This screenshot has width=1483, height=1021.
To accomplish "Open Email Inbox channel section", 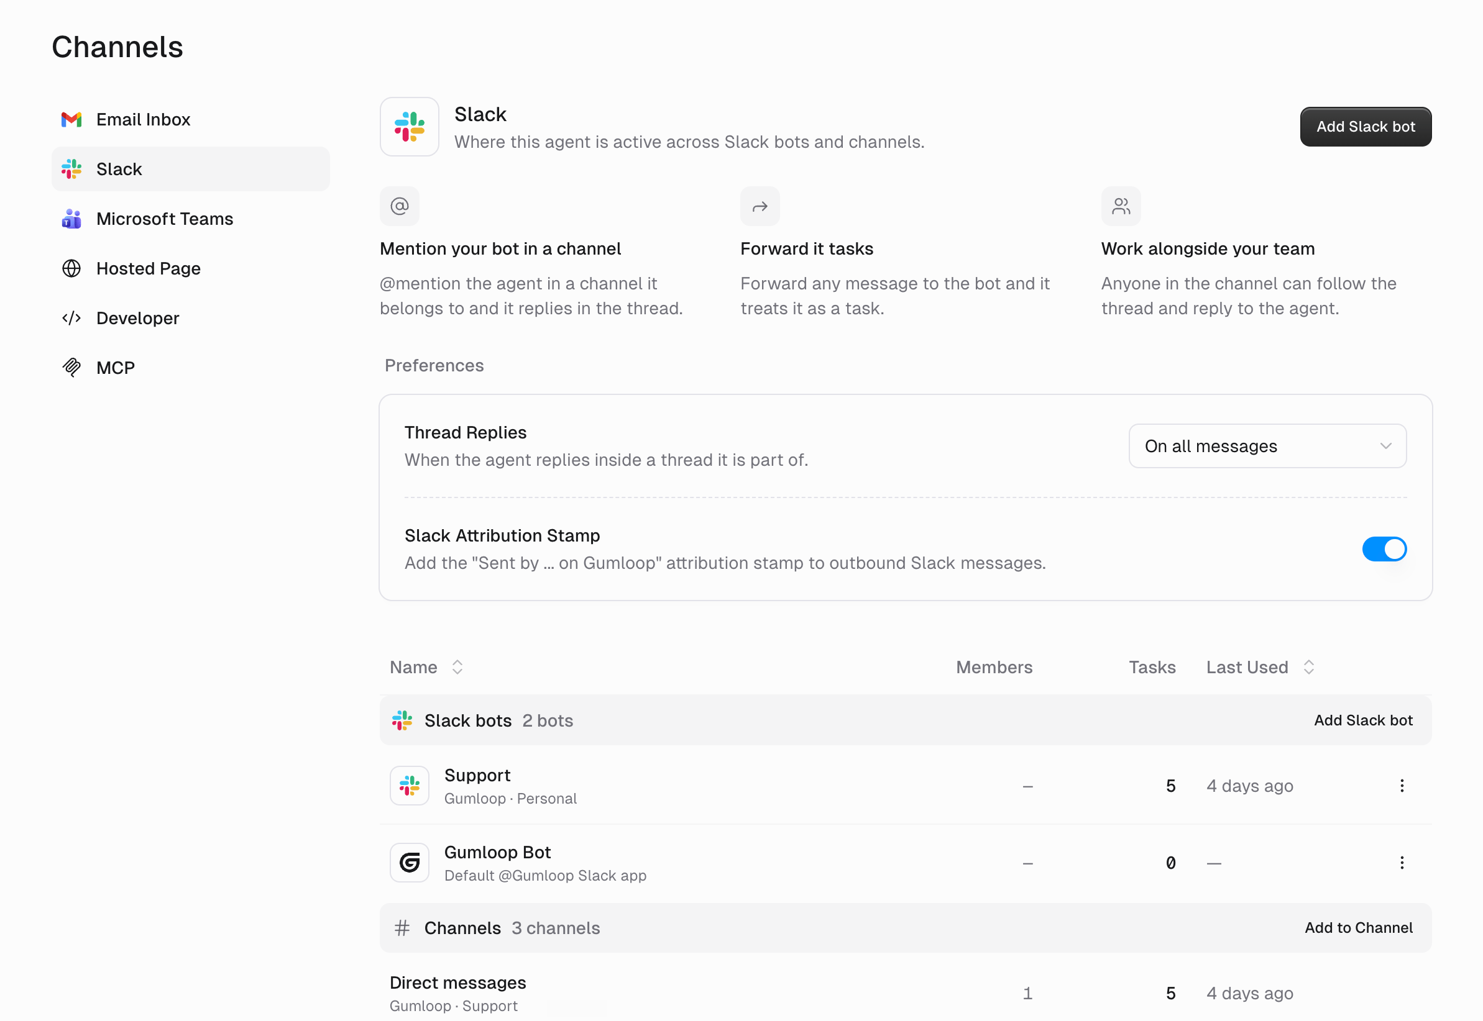I will click(191, 120).
